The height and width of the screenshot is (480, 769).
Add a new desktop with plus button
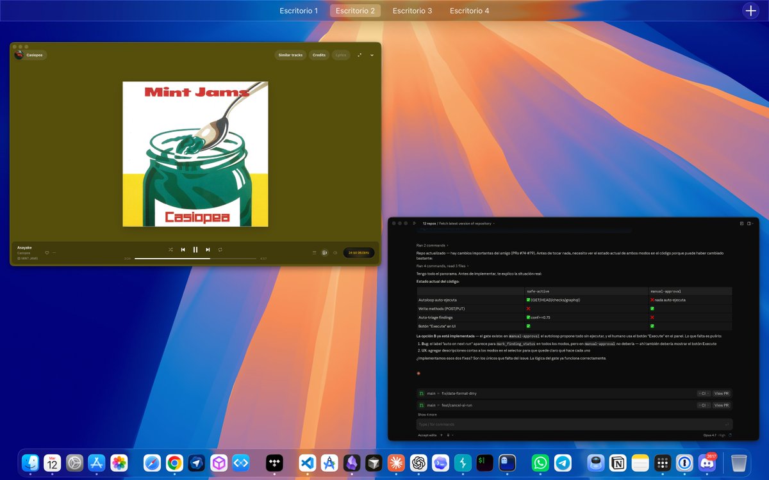point(750,11)
